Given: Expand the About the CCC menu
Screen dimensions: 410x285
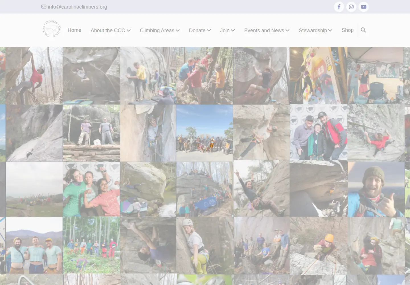Looking at the screenshot, I should (x=110, y=30).
